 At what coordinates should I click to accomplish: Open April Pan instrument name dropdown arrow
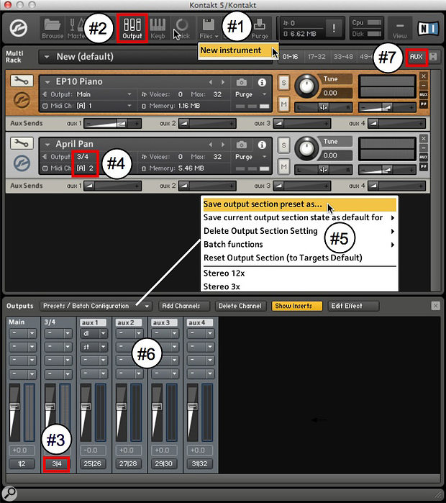(47, 145)
